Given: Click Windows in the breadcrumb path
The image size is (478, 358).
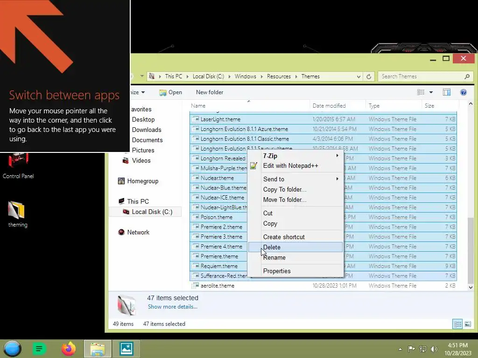Looking at the screenshot, I should click(245, 76).
